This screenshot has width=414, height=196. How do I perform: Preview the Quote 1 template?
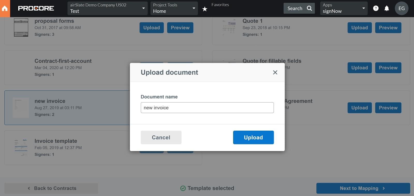[x=388, y=28]
